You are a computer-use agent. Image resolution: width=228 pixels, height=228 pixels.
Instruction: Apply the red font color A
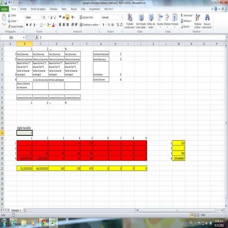[53, 25]
